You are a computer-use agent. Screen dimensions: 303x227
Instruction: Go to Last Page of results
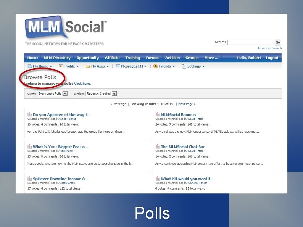coord(118,104)
